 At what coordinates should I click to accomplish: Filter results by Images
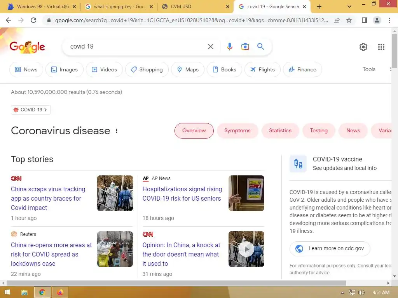click(65, 69)
